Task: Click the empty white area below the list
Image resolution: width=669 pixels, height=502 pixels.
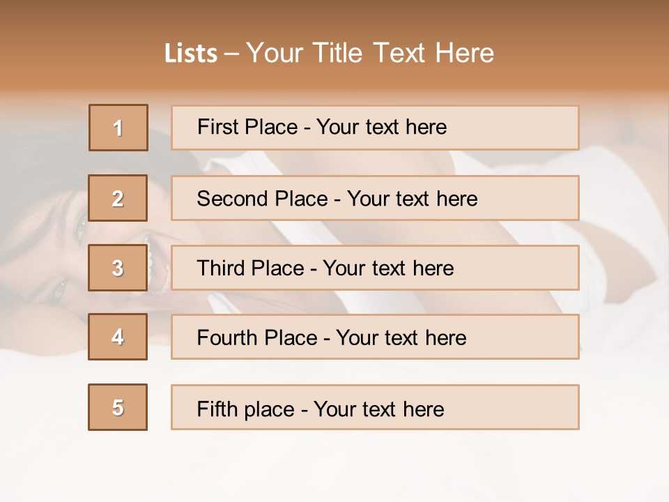Action: (334, 467)
